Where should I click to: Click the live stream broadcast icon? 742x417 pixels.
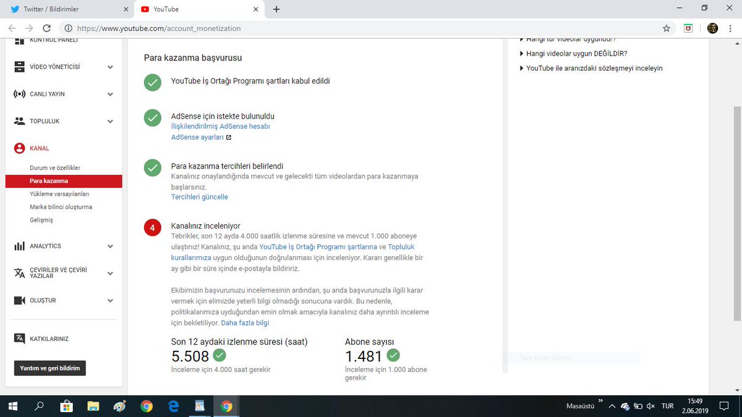click(x=19, y=94)
